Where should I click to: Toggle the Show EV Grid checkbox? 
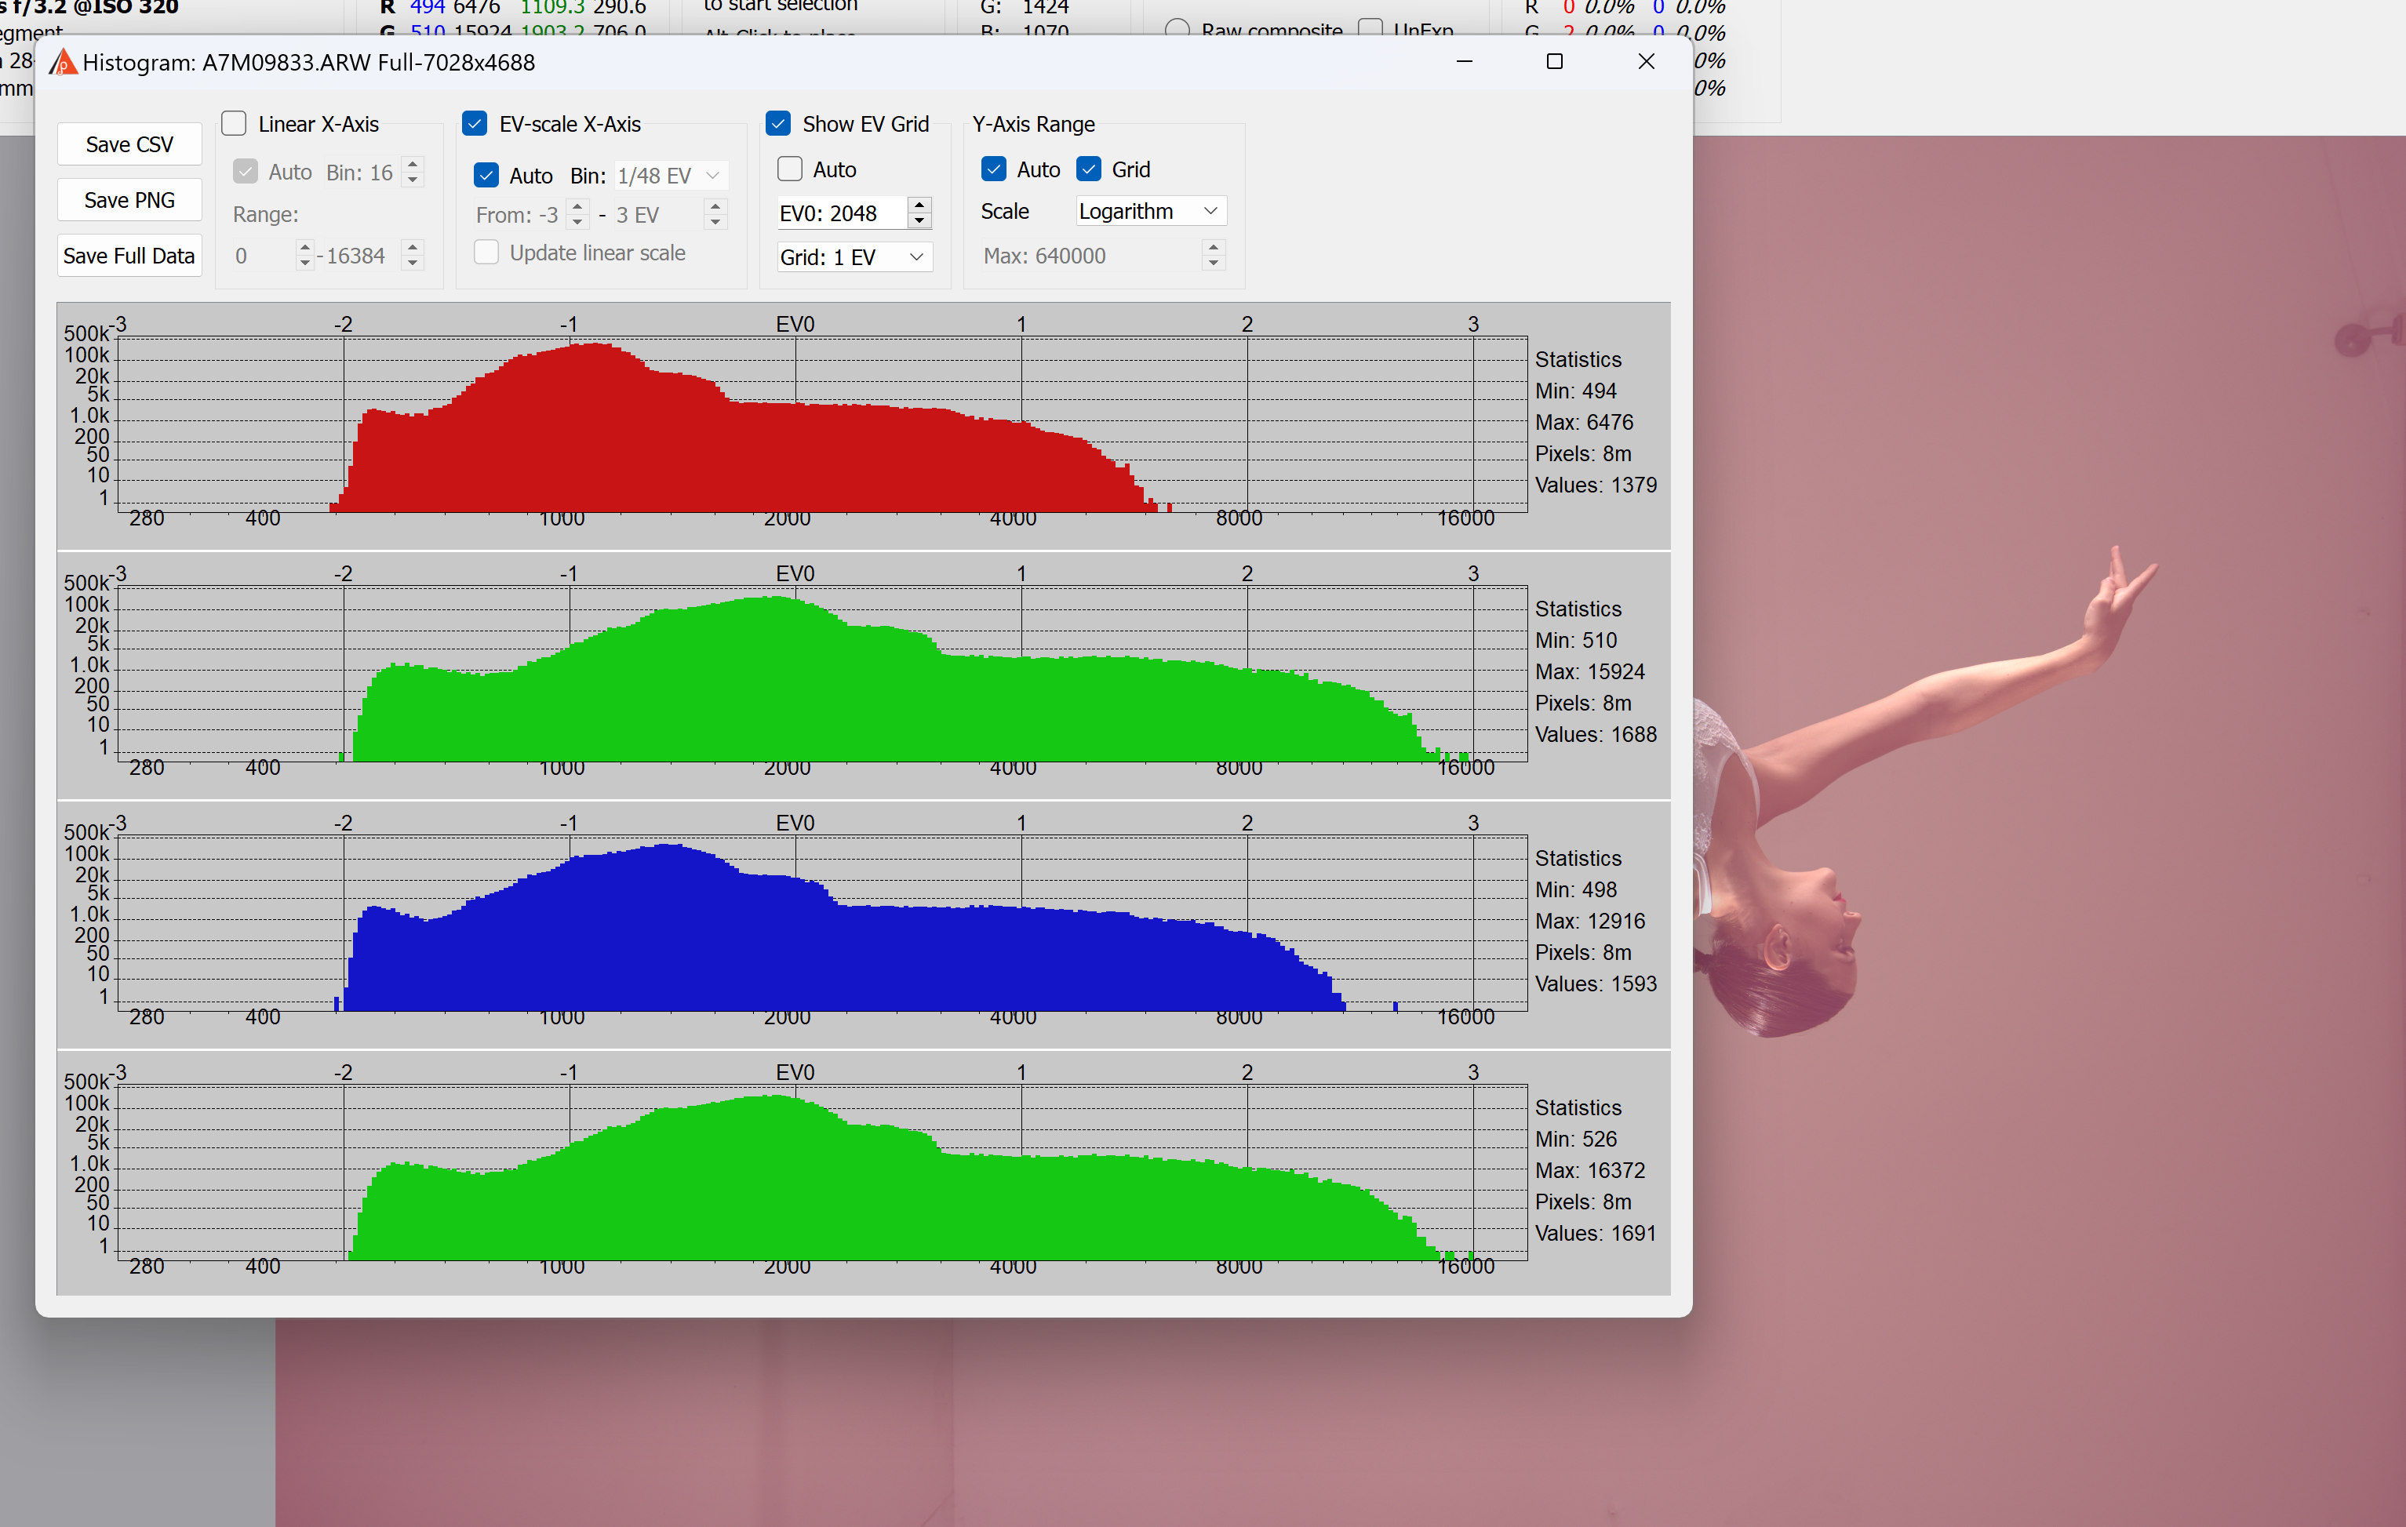tap(777, 124)
